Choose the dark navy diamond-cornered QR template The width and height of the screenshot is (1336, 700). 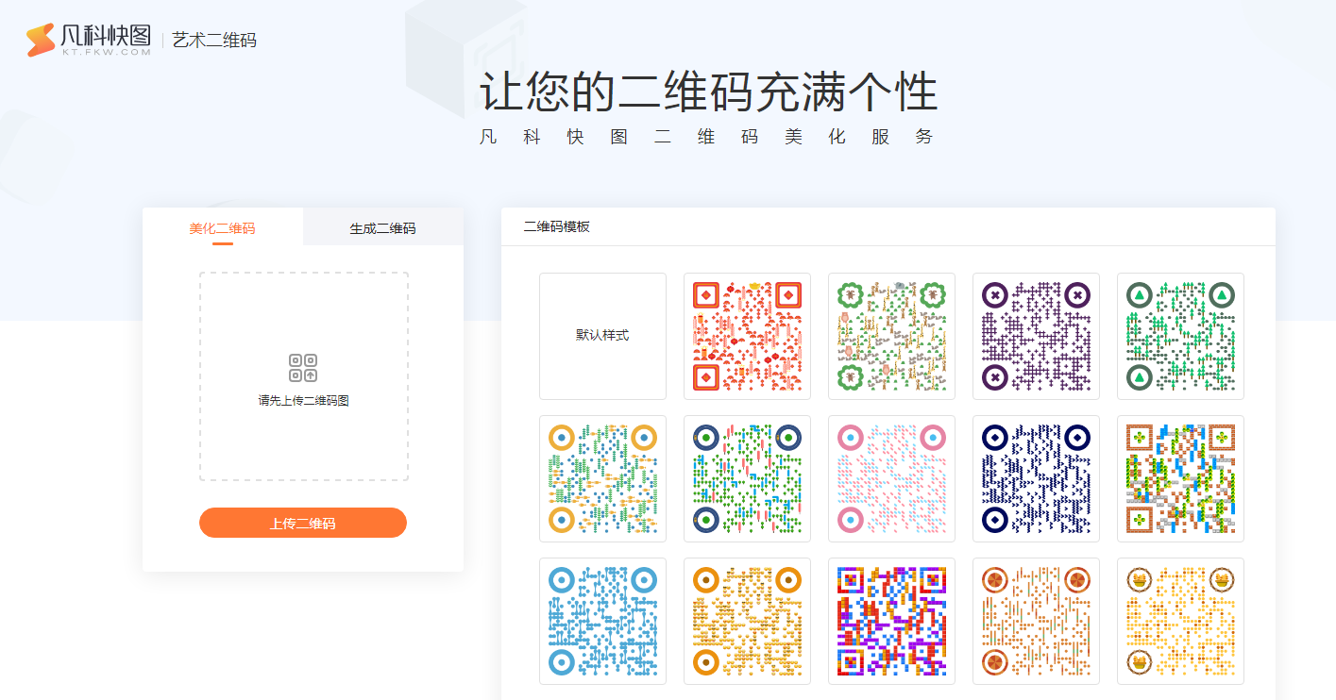coord(1036,478)
